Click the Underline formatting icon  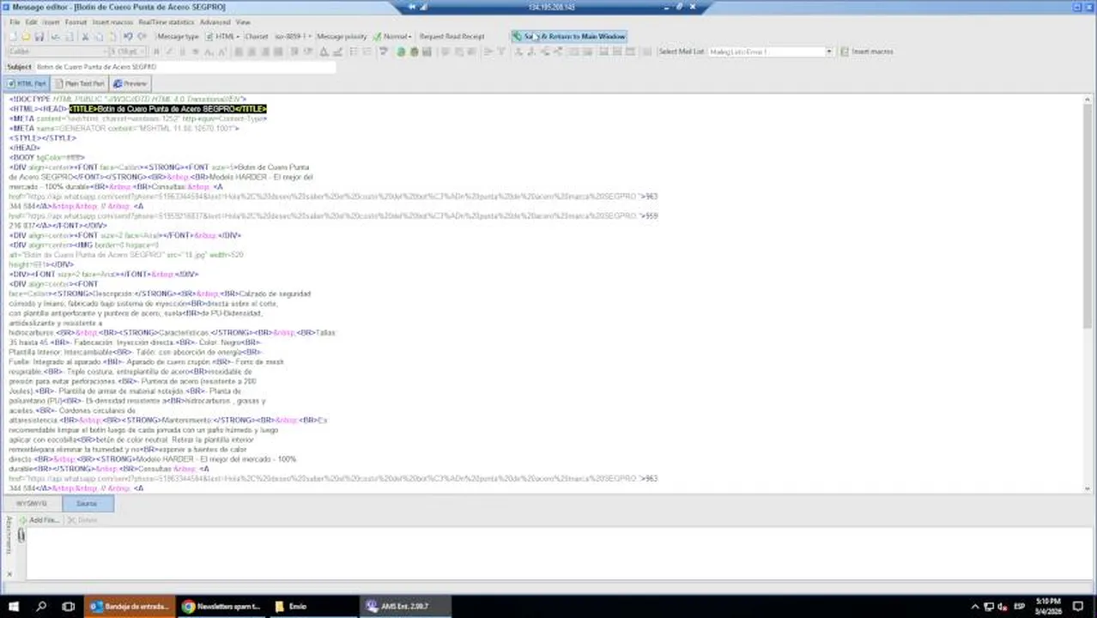[182, 51]
